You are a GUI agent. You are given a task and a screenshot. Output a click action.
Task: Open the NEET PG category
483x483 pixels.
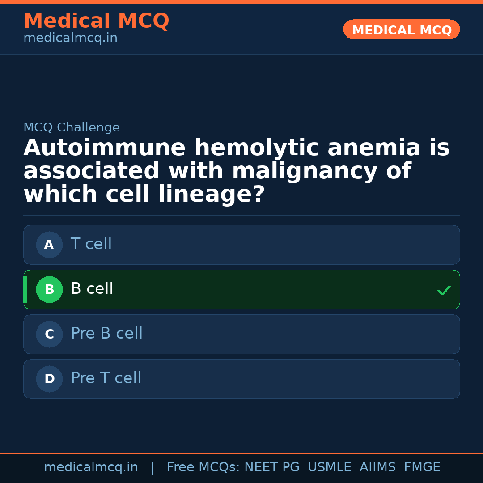tap(271, 466)
